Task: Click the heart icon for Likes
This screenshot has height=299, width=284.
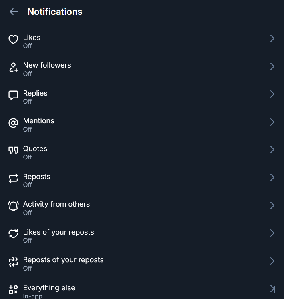Action: [x=14, y=39]
